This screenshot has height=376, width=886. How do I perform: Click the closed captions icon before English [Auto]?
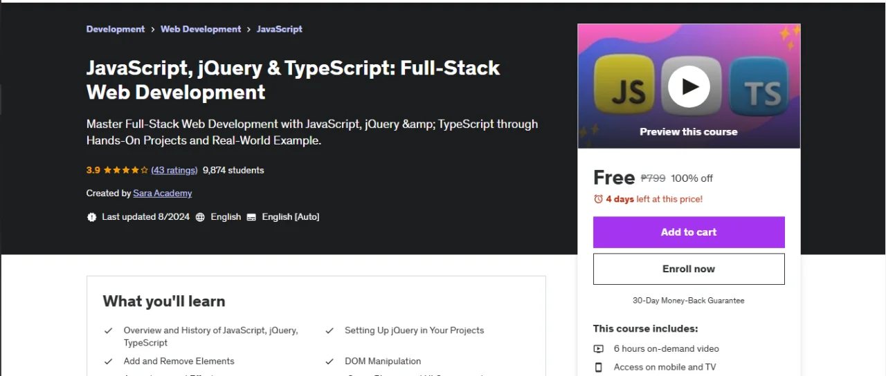click(x=251, y=217)
